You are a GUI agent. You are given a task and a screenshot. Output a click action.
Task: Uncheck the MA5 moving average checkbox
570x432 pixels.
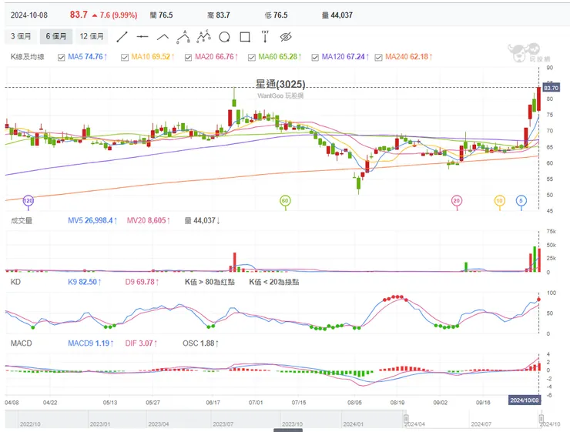pyautogui.click(x=61, y=58)
